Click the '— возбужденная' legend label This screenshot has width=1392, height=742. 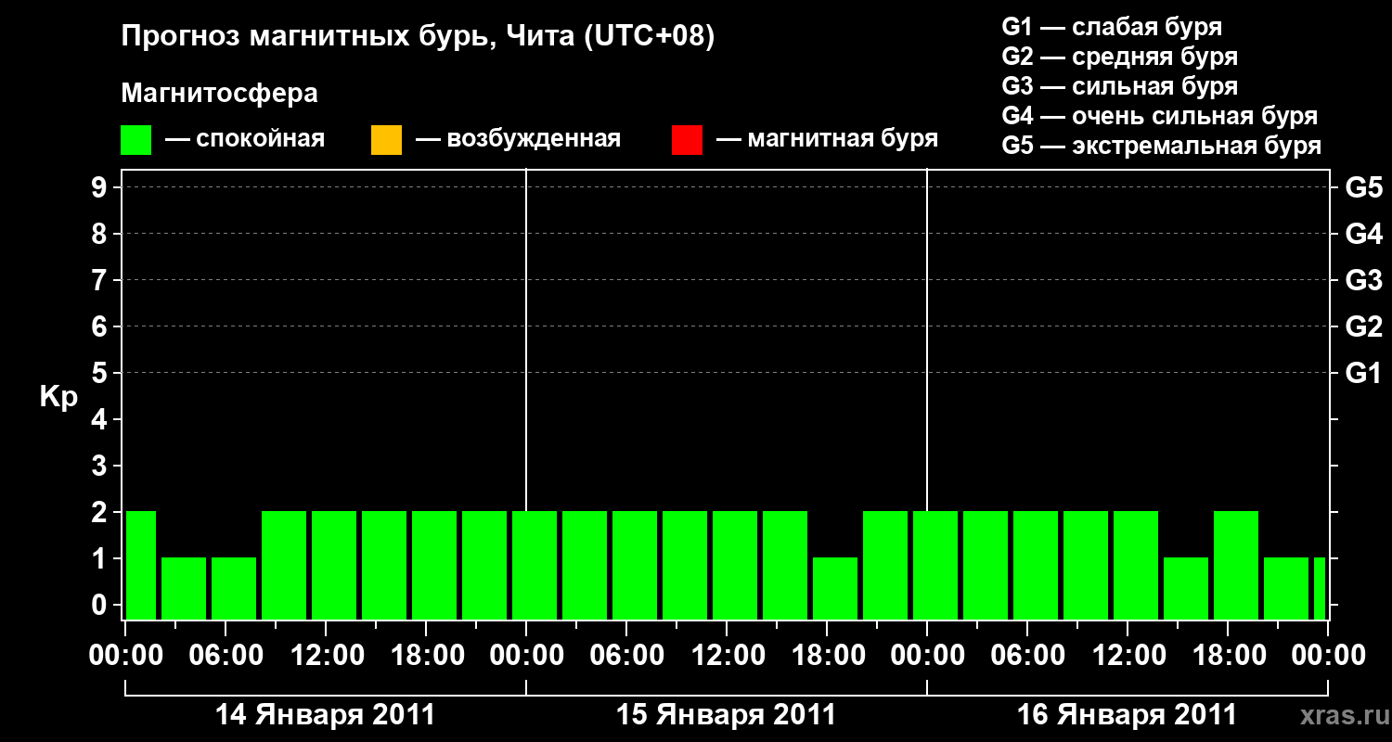519,139
